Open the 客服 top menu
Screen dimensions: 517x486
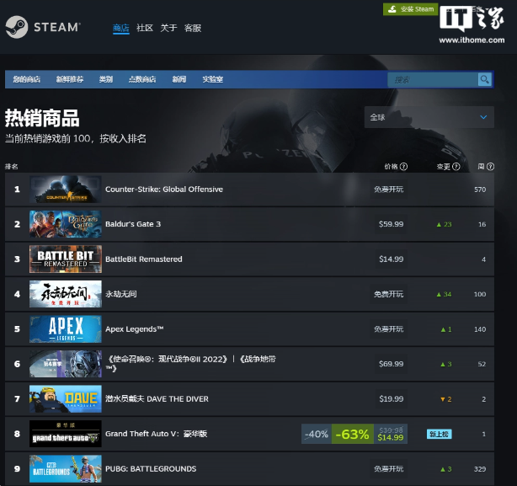193,28
